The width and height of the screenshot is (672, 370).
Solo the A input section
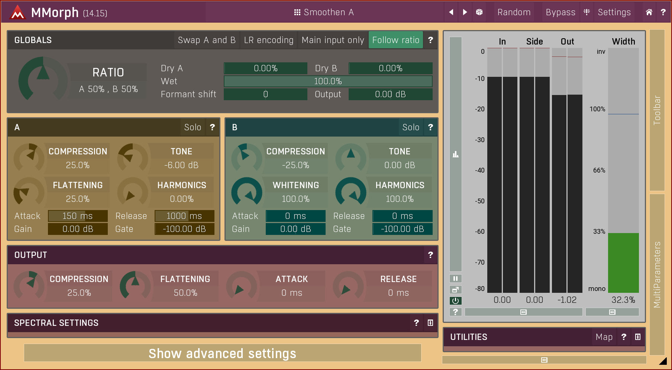click(193, 127)
